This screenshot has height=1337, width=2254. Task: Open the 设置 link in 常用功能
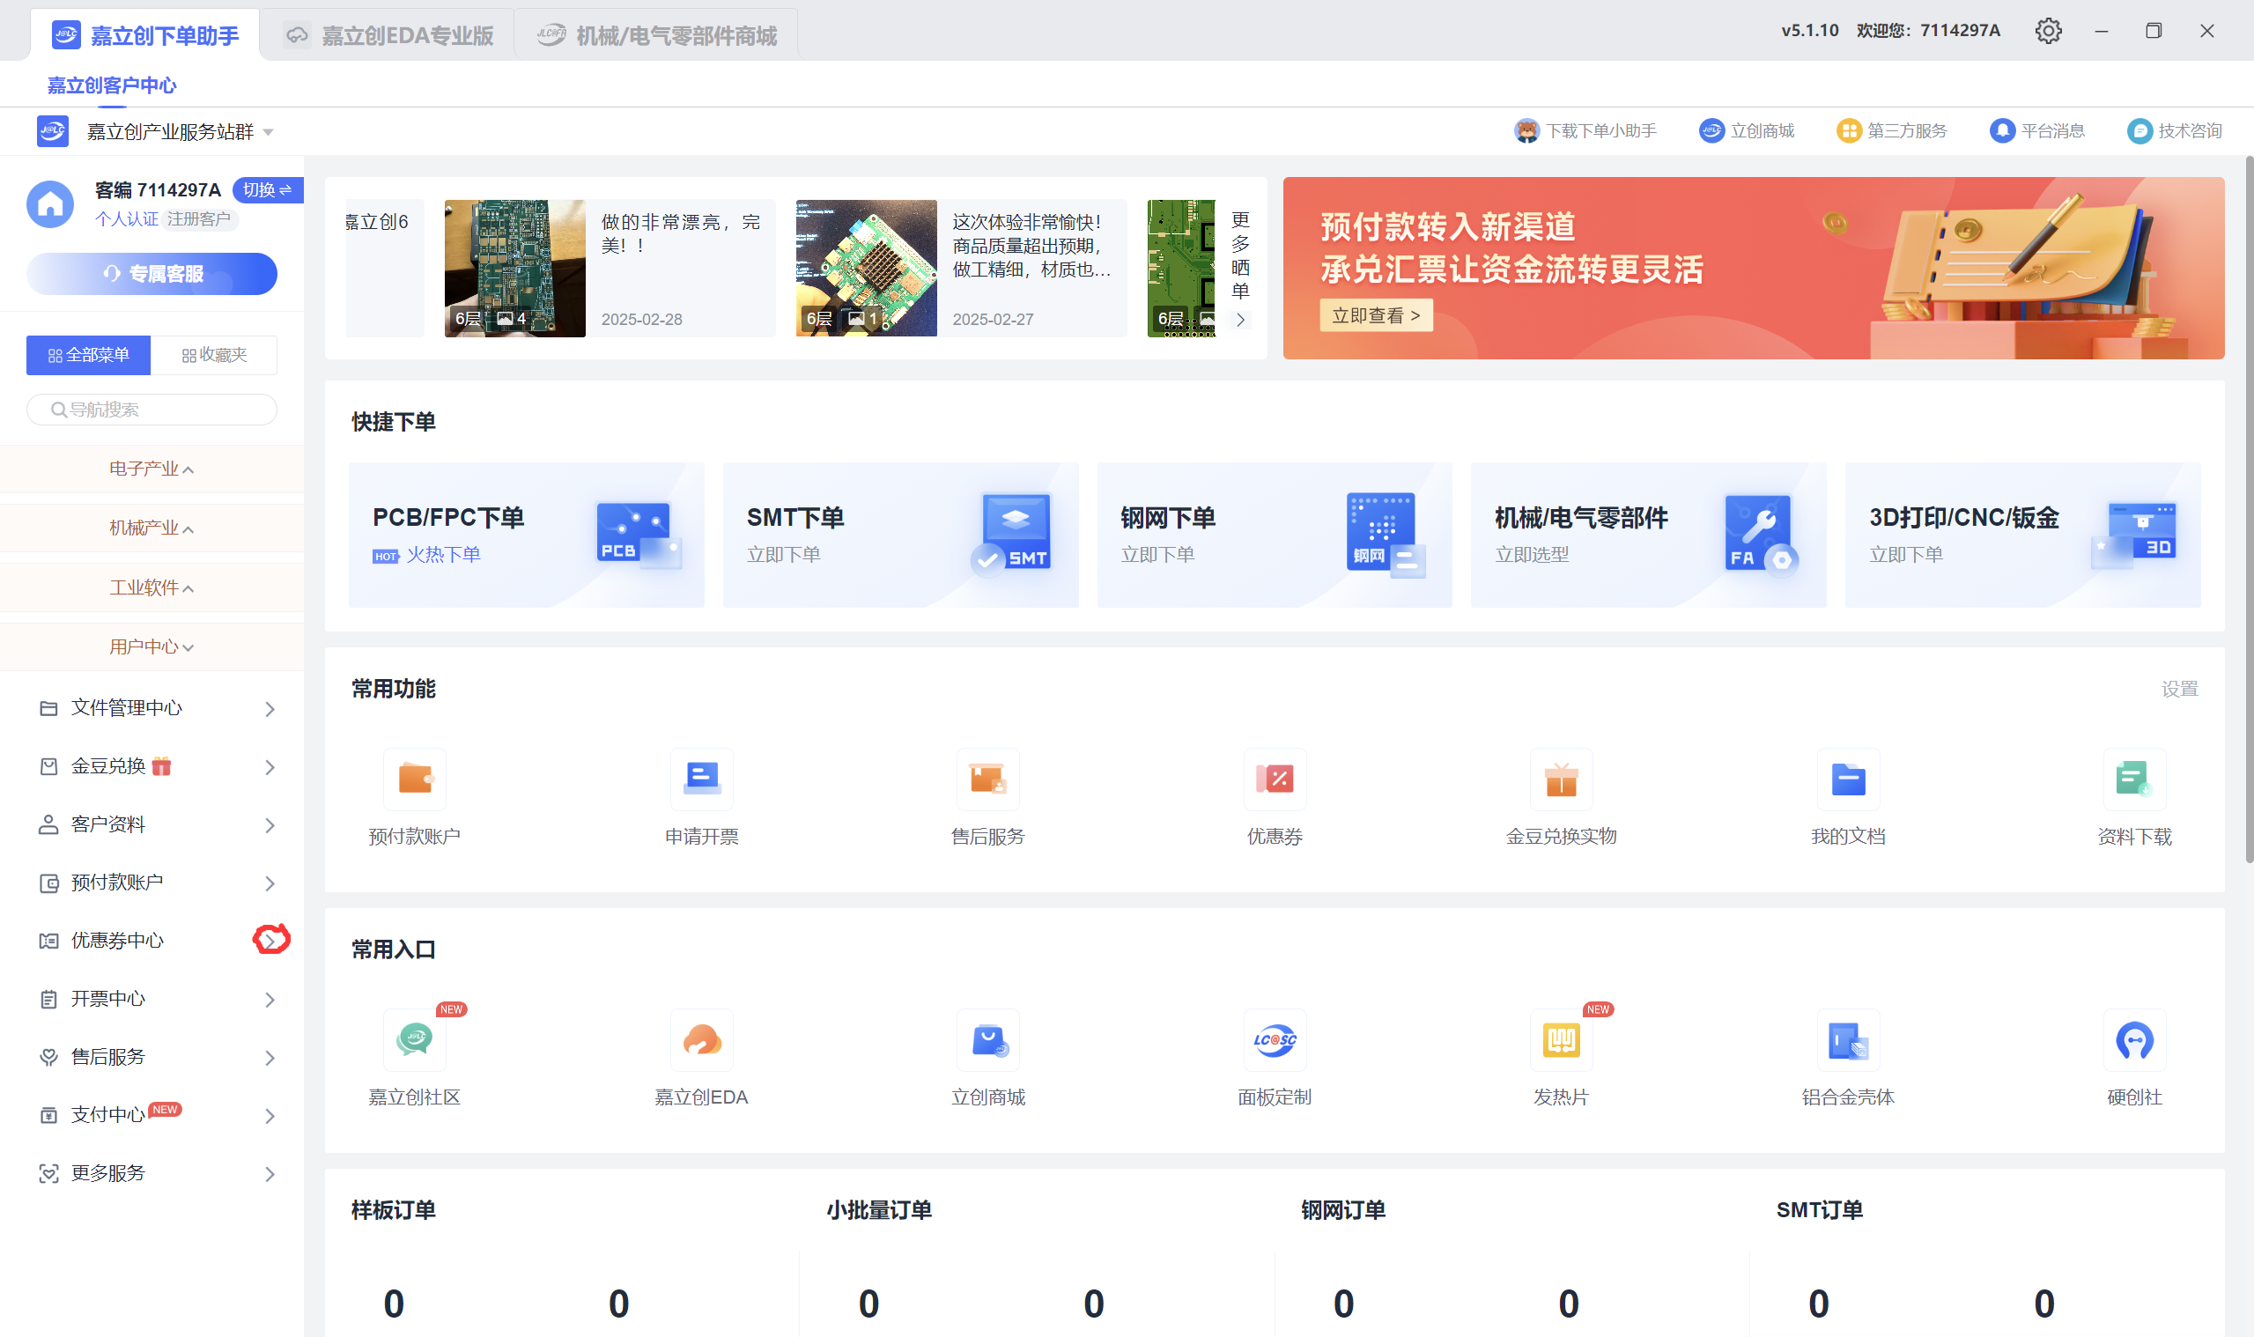pos(2179,689)
